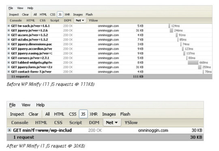The image size is (219, 151).
Task: Expand the jquery.accordion.js request row
Action: 9,49
